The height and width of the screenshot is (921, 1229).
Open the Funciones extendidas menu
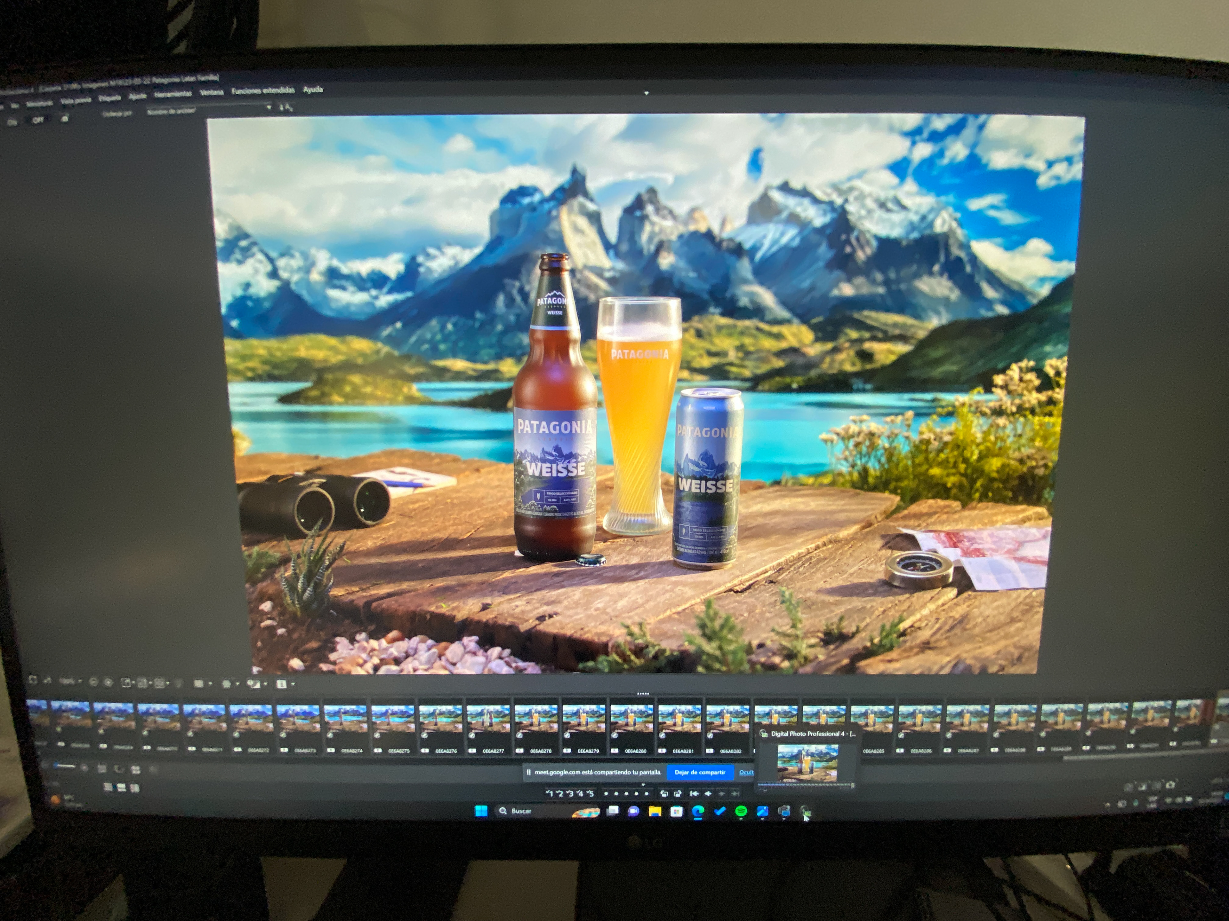click(x=263, y=91)
